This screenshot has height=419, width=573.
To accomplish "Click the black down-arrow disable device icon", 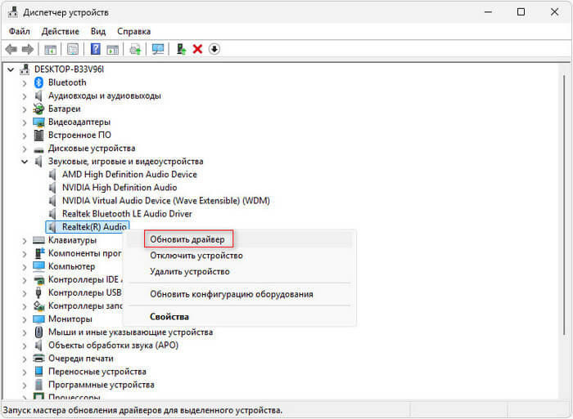I will [214, 50].
